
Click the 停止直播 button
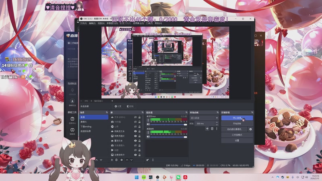pos(237,118)
